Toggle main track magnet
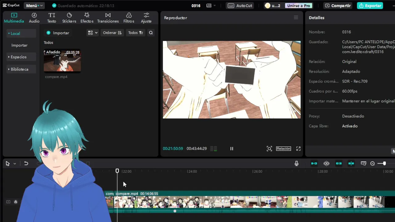 point(314,164)
